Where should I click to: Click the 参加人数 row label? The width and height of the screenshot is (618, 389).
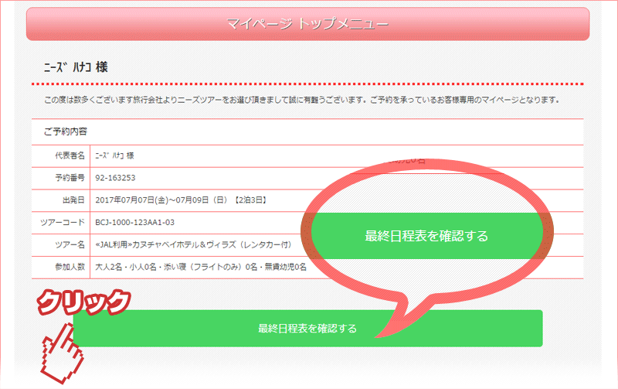pos(70,267)
